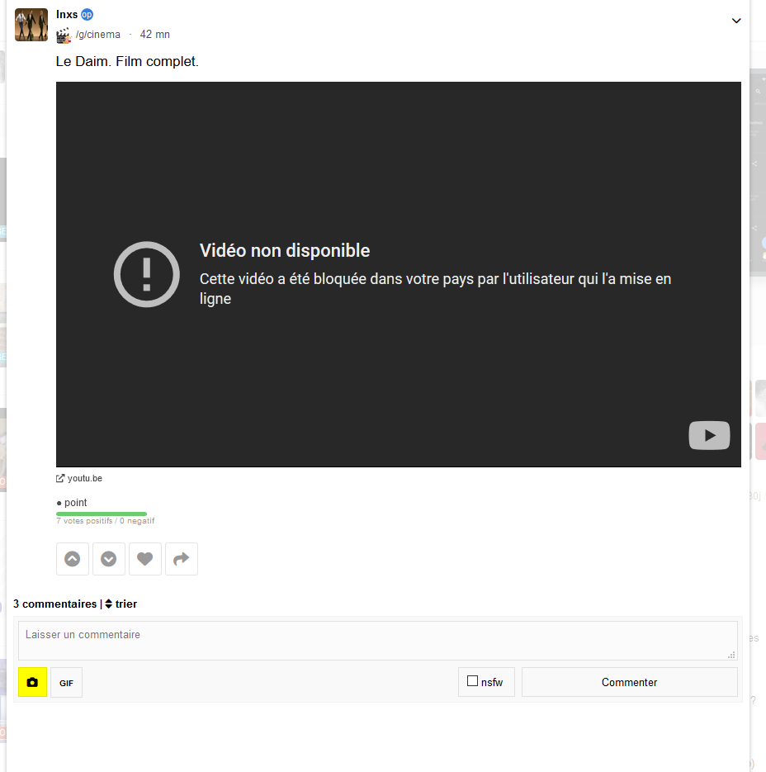This screenshot has width=766, height=772.
Task: Share the post using the arrow icon
Action: (x=182, y=559)
